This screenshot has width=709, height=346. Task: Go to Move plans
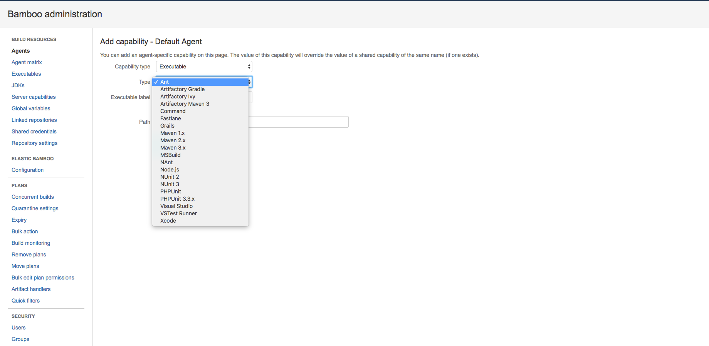click(25, 266)
